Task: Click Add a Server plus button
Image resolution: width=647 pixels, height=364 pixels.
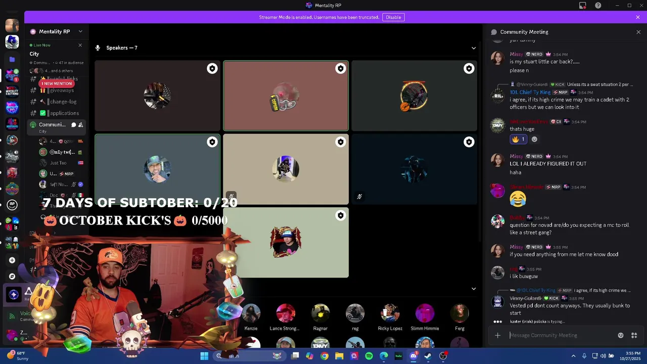Action: click(x=12, y=260)
